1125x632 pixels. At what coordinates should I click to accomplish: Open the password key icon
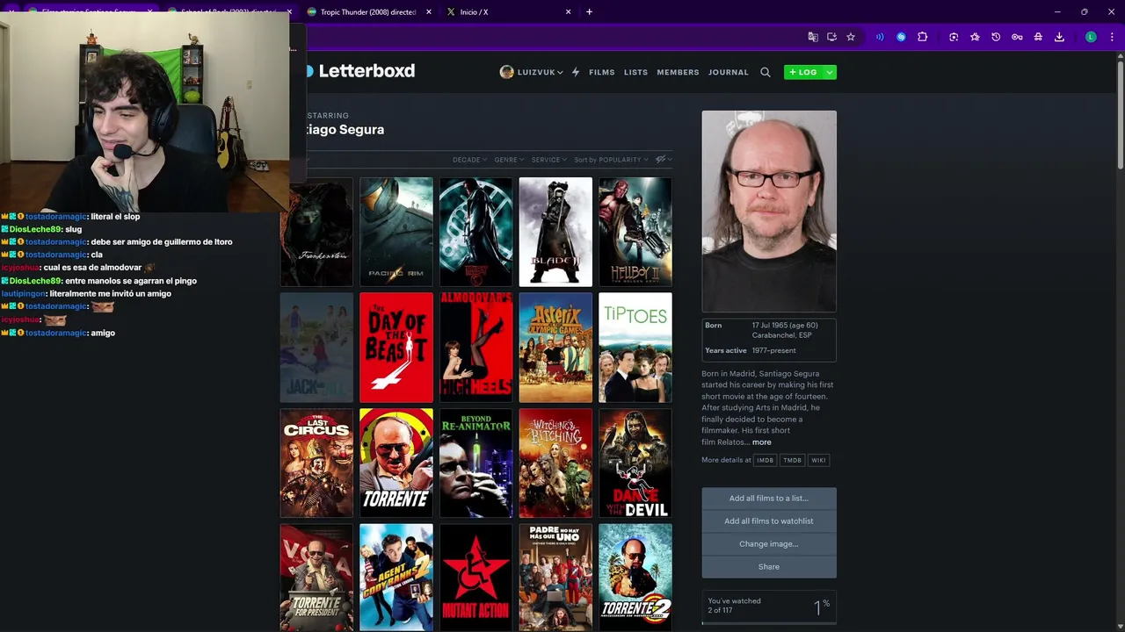(x=1017, y=37)
